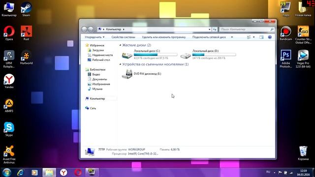Open the Windows Start menu

point(6,173)
